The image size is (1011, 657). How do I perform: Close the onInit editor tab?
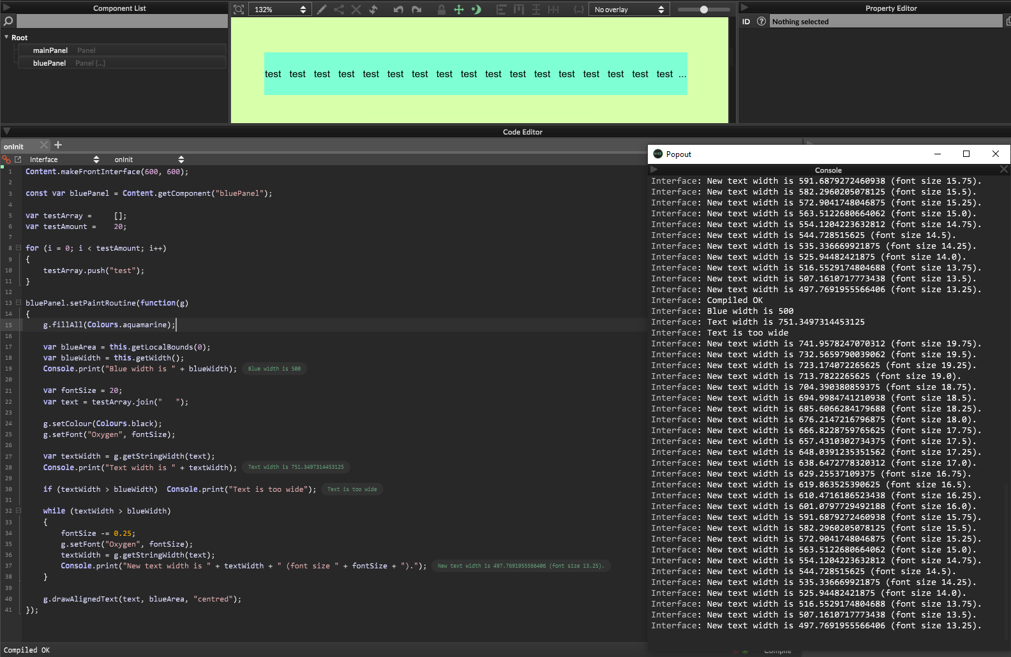click(44, 145)
